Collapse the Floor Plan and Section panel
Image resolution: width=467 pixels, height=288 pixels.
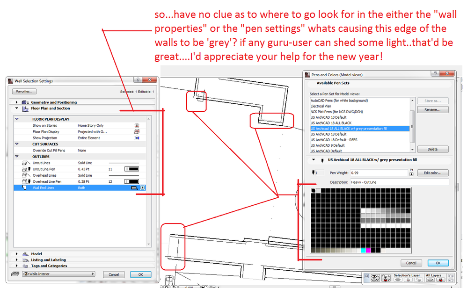(17, 108)
